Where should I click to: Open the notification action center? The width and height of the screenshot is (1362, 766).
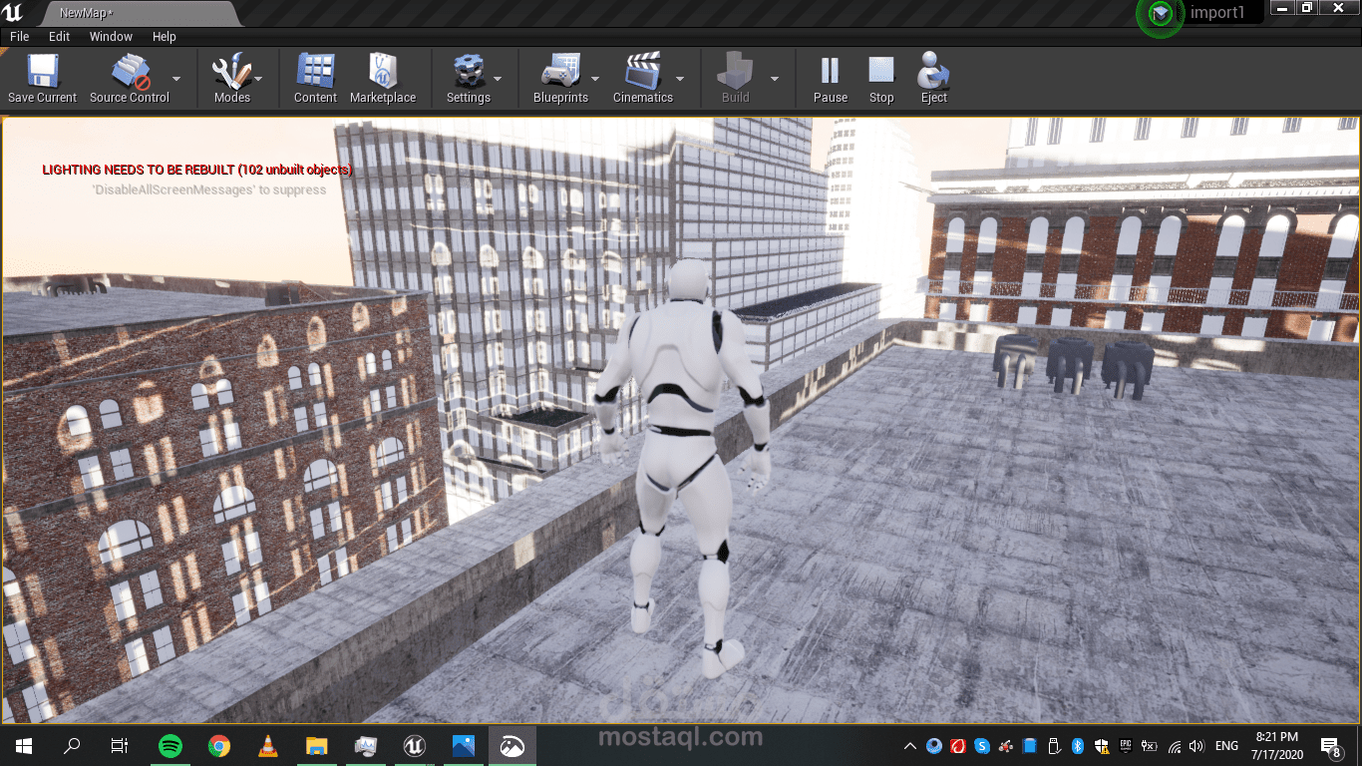(x=1331, y=746)
